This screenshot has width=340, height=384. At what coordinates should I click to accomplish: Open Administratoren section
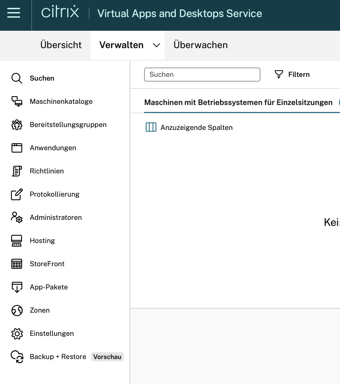point(56,218)
